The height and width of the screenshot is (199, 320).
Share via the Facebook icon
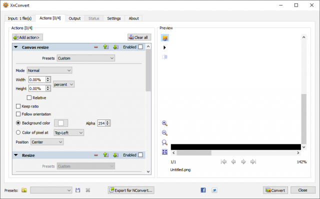203,190
